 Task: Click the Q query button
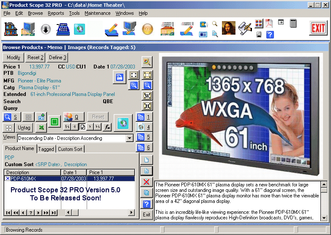tap(74, 117)
